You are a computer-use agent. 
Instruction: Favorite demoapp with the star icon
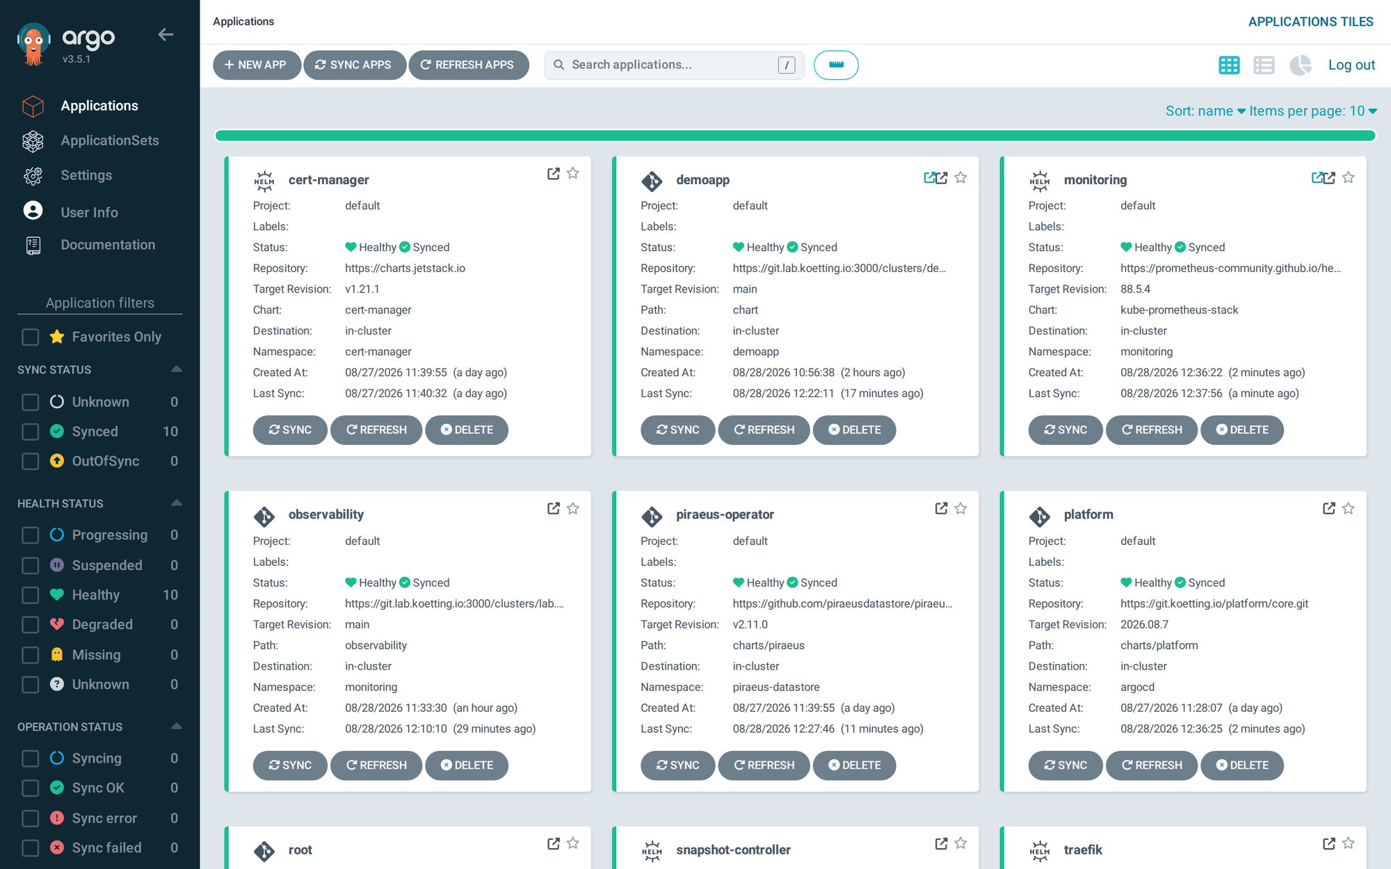tap(960, 178)
